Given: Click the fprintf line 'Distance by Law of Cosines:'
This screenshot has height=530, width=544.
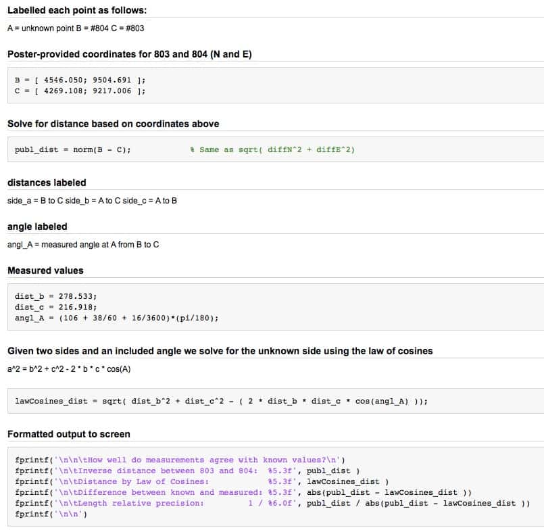Looking at the screenshot, I should [202, 481].
